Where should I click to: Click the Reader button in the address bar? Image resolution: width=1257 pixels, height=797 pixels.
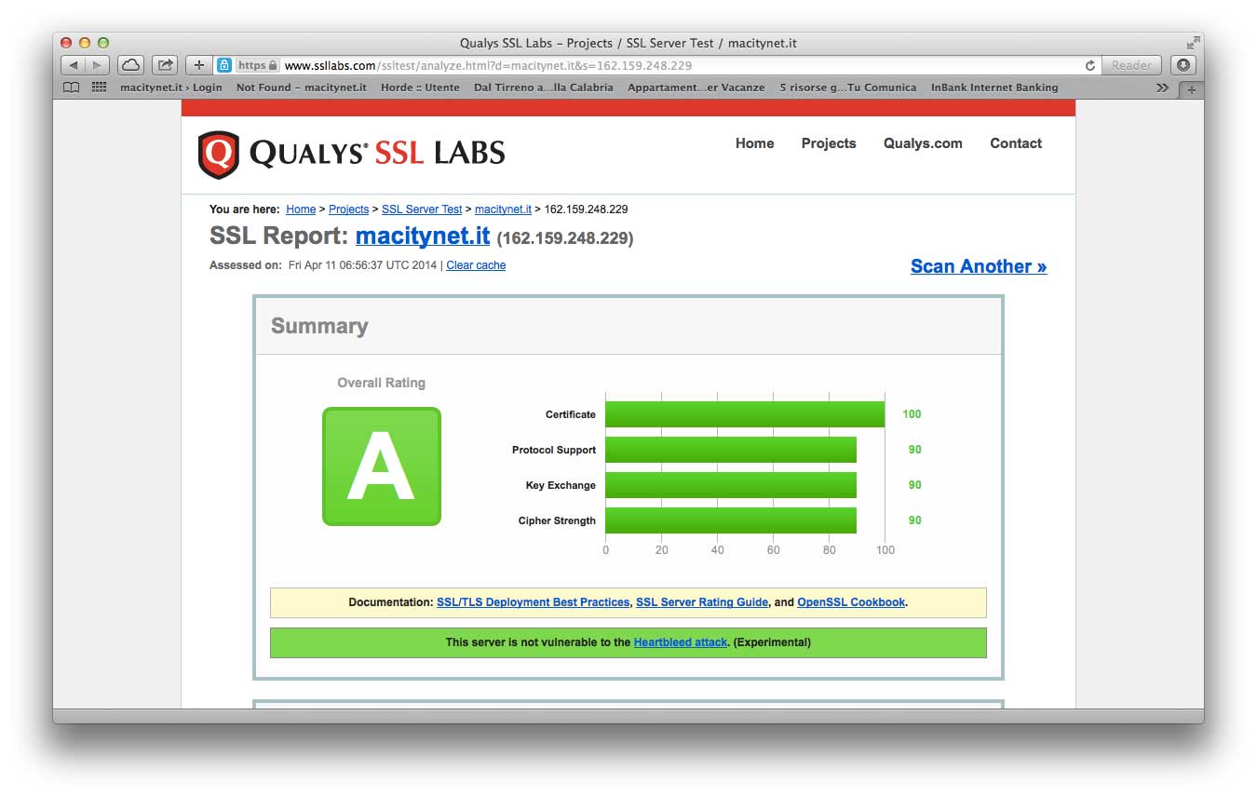(1131, 65)
